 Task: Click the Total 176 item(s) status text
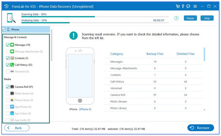(88, 129)
